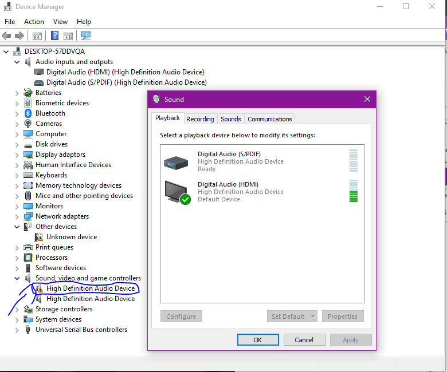Click the Apply button
The image size is (447, 372).
[350, 339]
